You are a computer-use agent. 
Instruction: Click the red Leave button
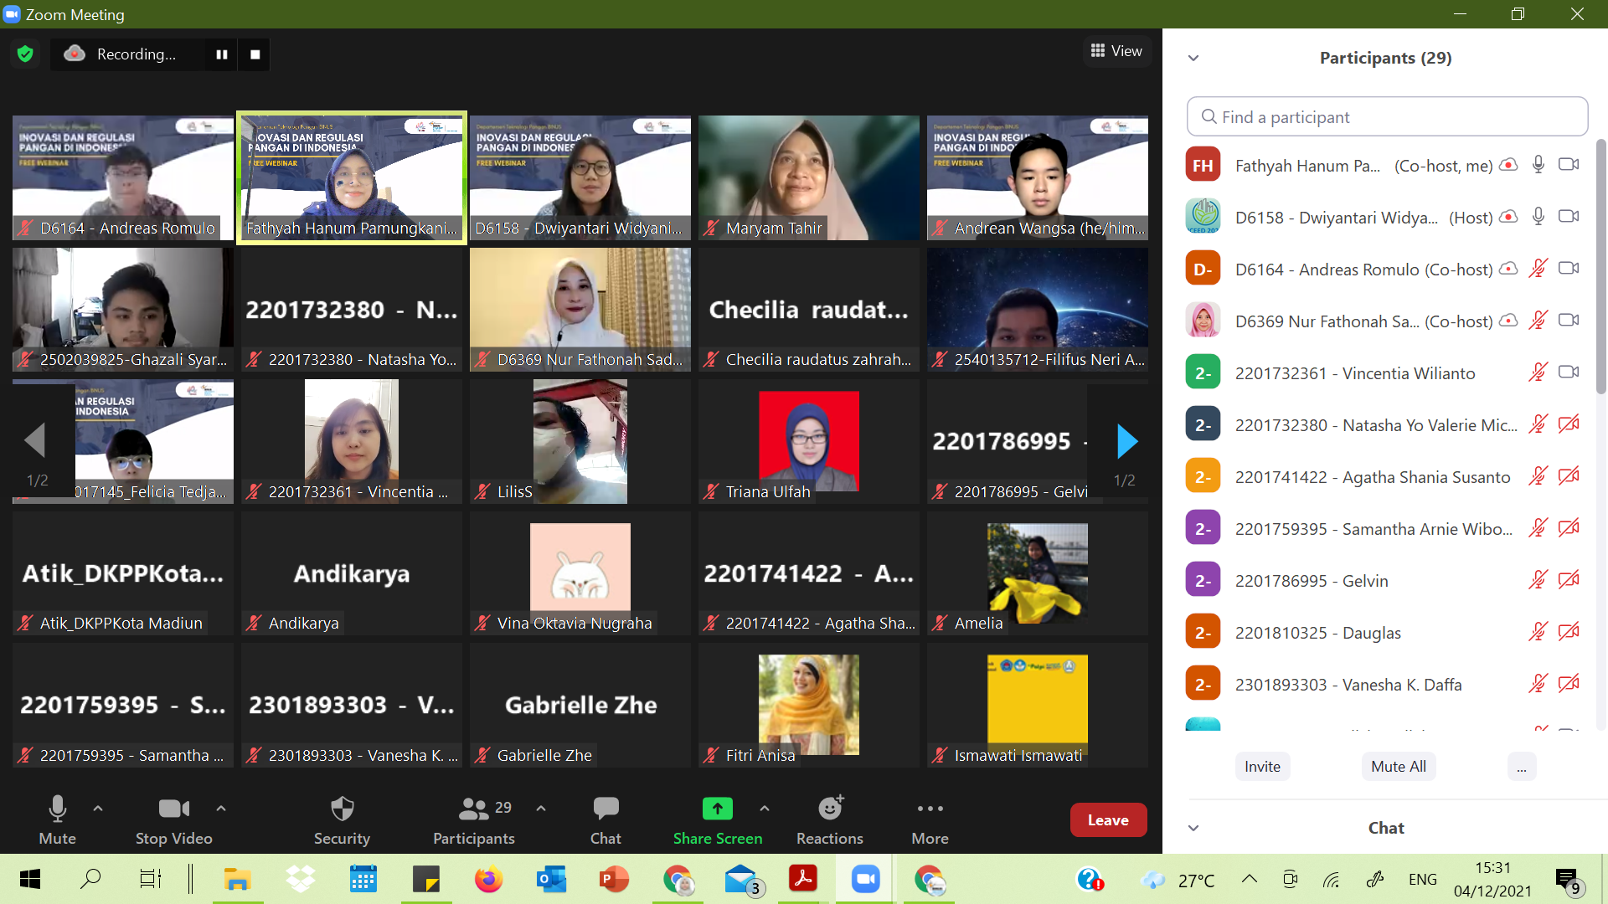1108,820
